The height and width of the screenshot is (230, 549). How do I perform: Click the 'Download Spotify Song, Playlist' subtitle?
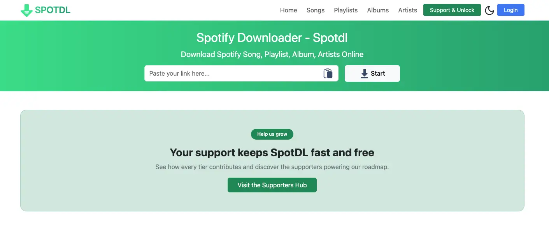click(x=272, y=54)
